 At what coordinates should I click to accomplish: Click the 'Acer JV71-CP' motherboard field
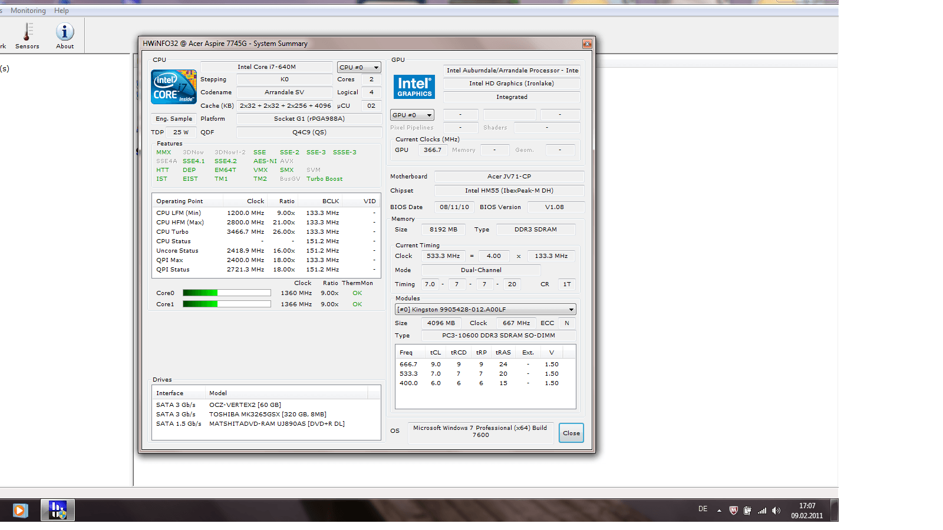pyautogui.click(x=509, y=177)
